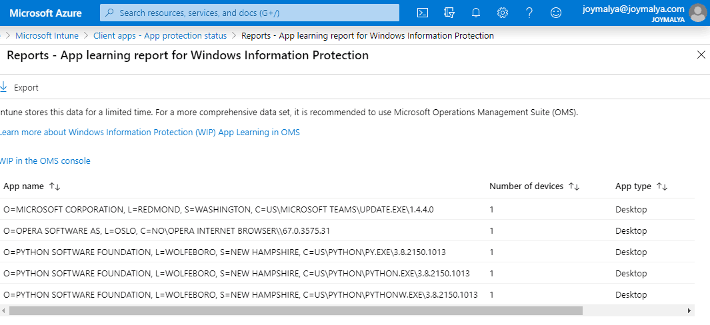Focus the search resources field
Image resolution: width=710 pixels, height=325 pixels.
249,13
